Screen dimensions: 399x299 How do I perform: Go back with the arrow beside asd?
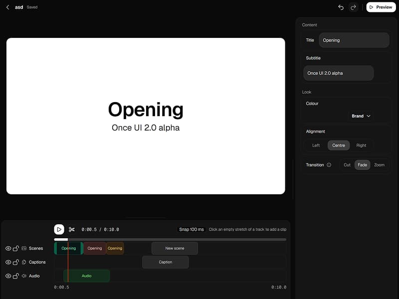(x=7, y=7)
